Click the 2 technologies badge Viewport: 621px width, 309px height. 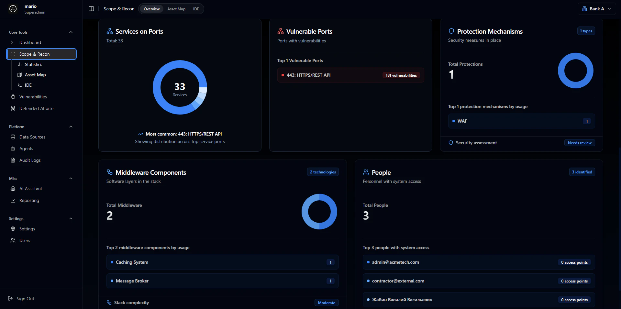[323, 172]
